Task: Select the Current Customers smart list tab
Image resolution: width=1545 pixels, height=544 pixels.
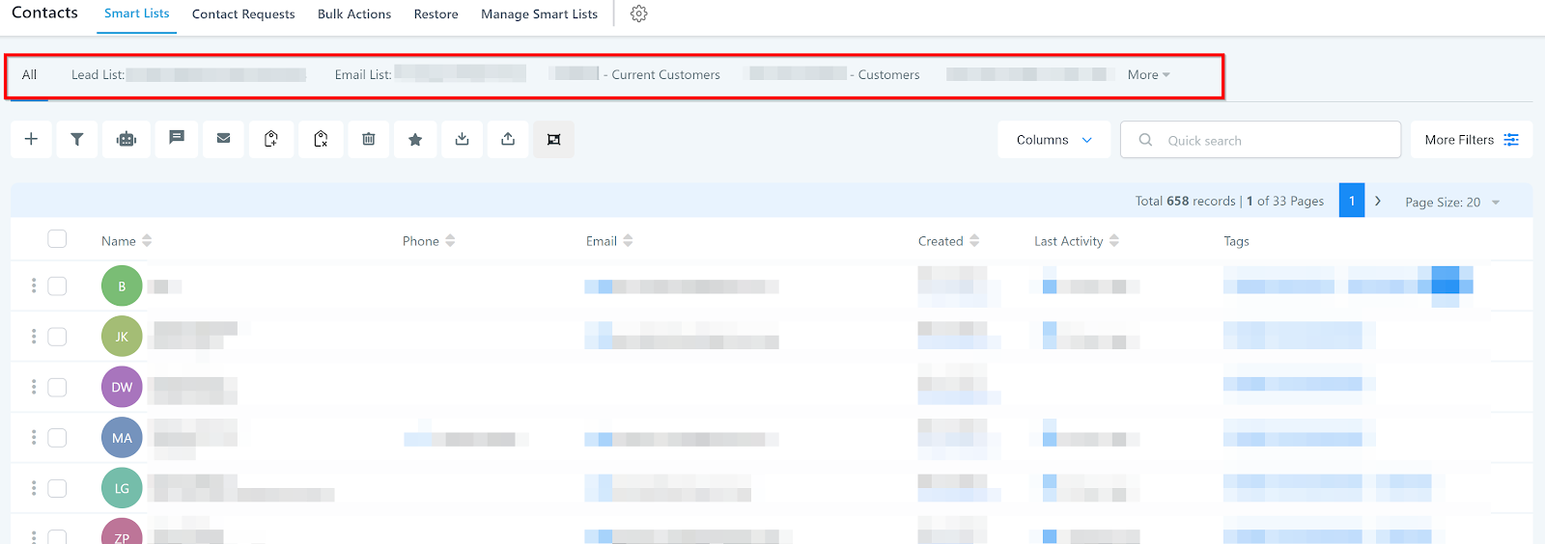Action: (x=634, y=74)
